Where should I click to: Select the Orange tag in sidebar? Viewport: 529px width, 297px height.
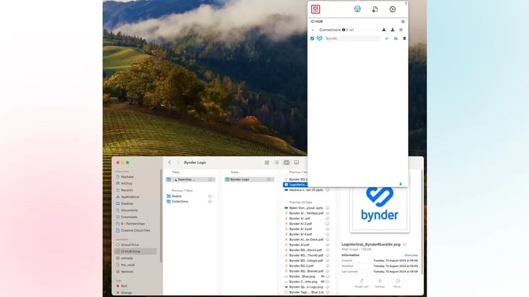[126, 292]
